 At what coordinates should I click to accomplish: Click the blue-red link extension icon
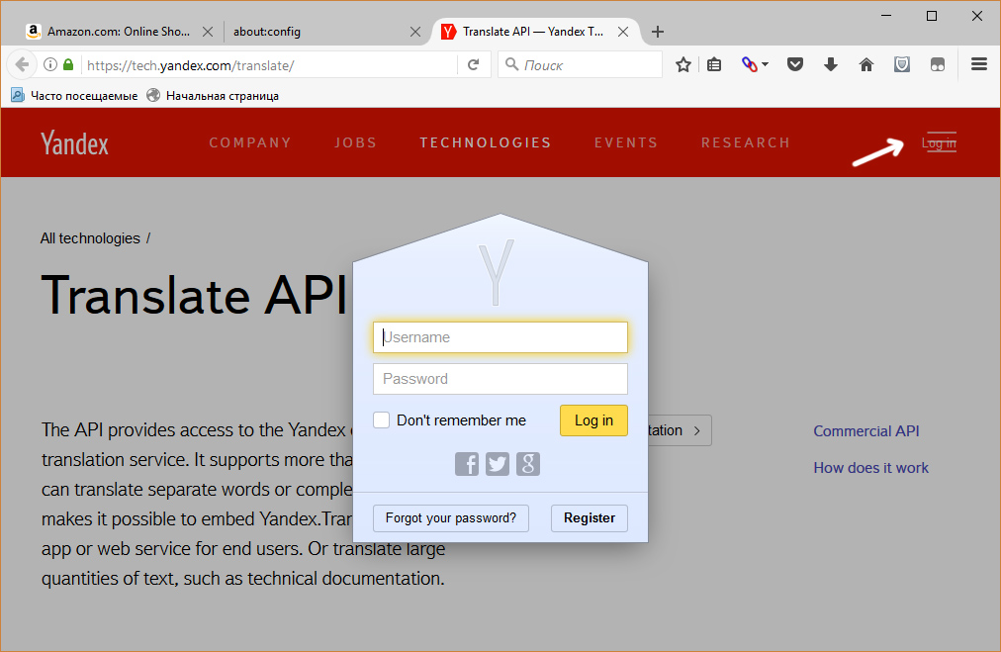pos(750,64)
